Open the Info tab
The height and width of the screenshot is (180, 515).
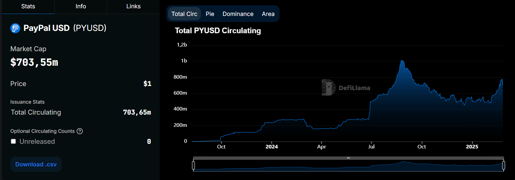(x=81, y=7)
